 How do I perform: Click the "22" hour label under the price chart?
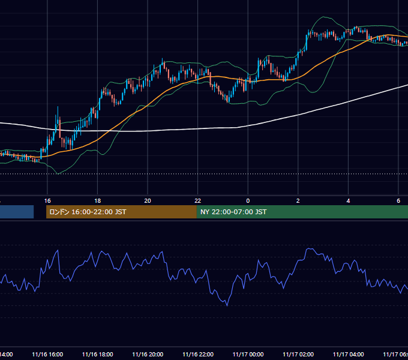198,201
